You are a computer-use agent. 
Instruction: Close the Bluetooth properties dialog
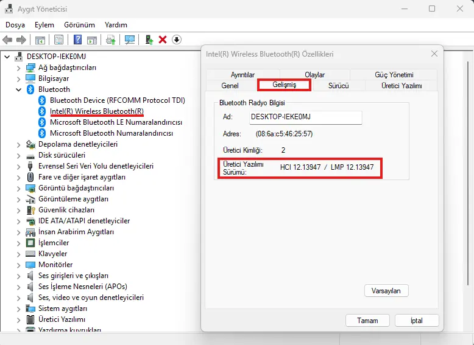click(x=434, y=54)
